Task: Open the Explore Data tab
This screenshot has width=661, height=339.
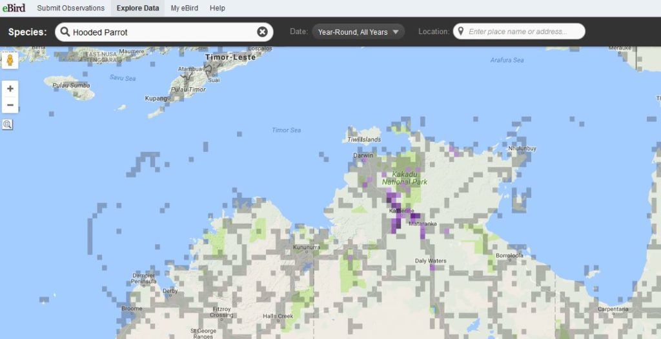Action: 138,8
